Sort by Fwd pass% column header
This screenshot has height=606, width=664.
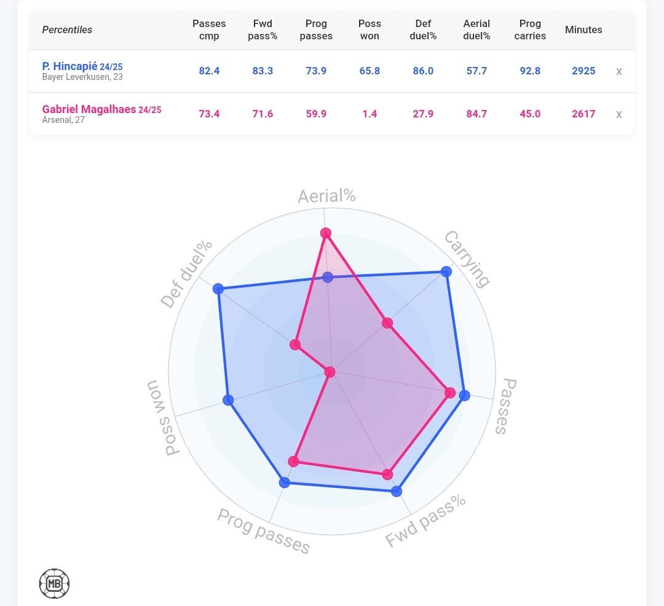(x=263, y=30)
